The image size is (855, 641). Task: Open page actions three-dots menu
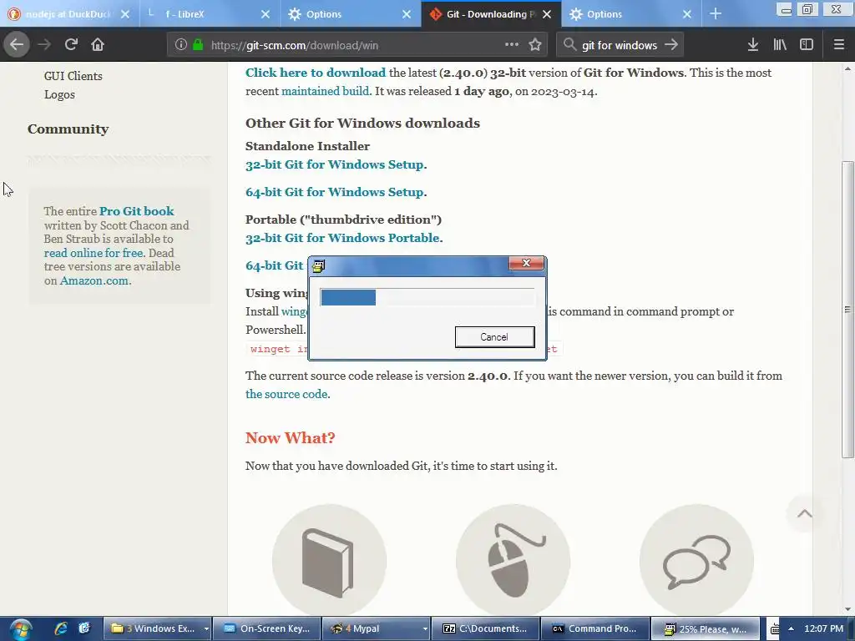point(512,45)
